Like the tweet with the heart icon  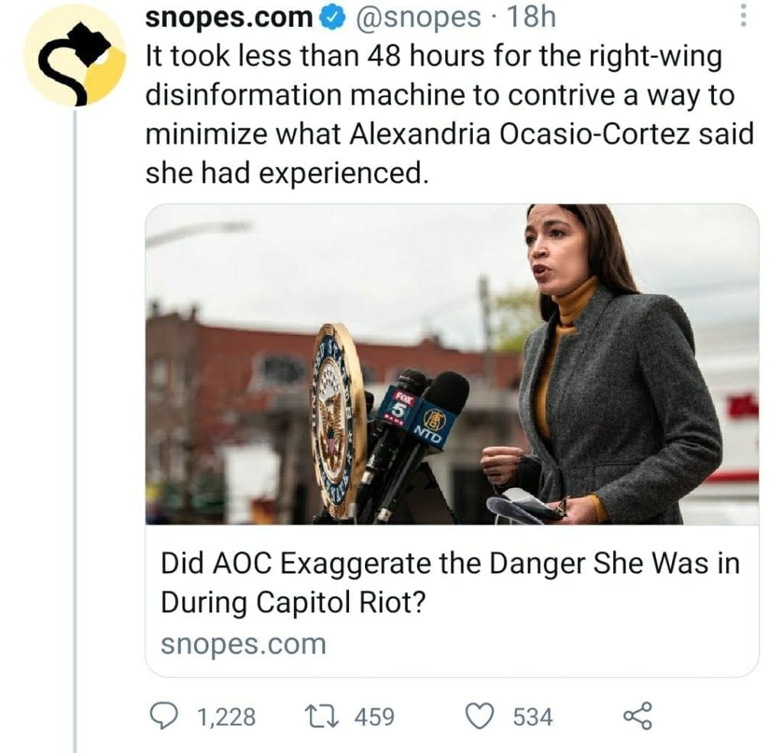[480, 717]
